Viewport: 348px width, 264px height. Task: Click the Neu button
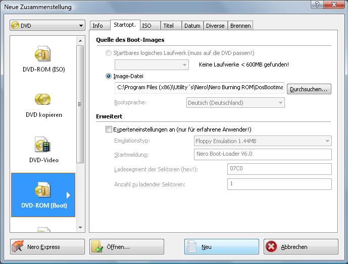[x=222, y=246]
